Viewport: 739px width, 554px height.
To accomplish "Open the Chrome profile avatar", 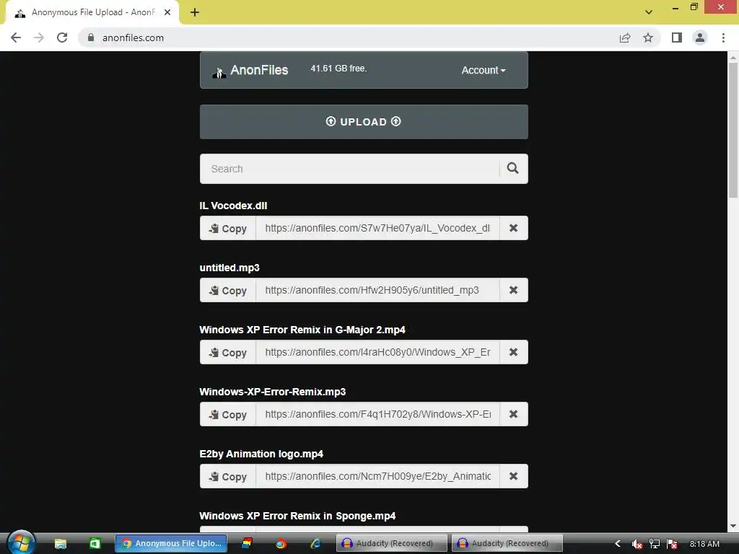I will pos(700,38).
